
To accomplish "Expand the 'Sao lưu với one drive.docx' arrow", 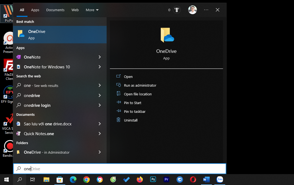I will click(100, 124).
